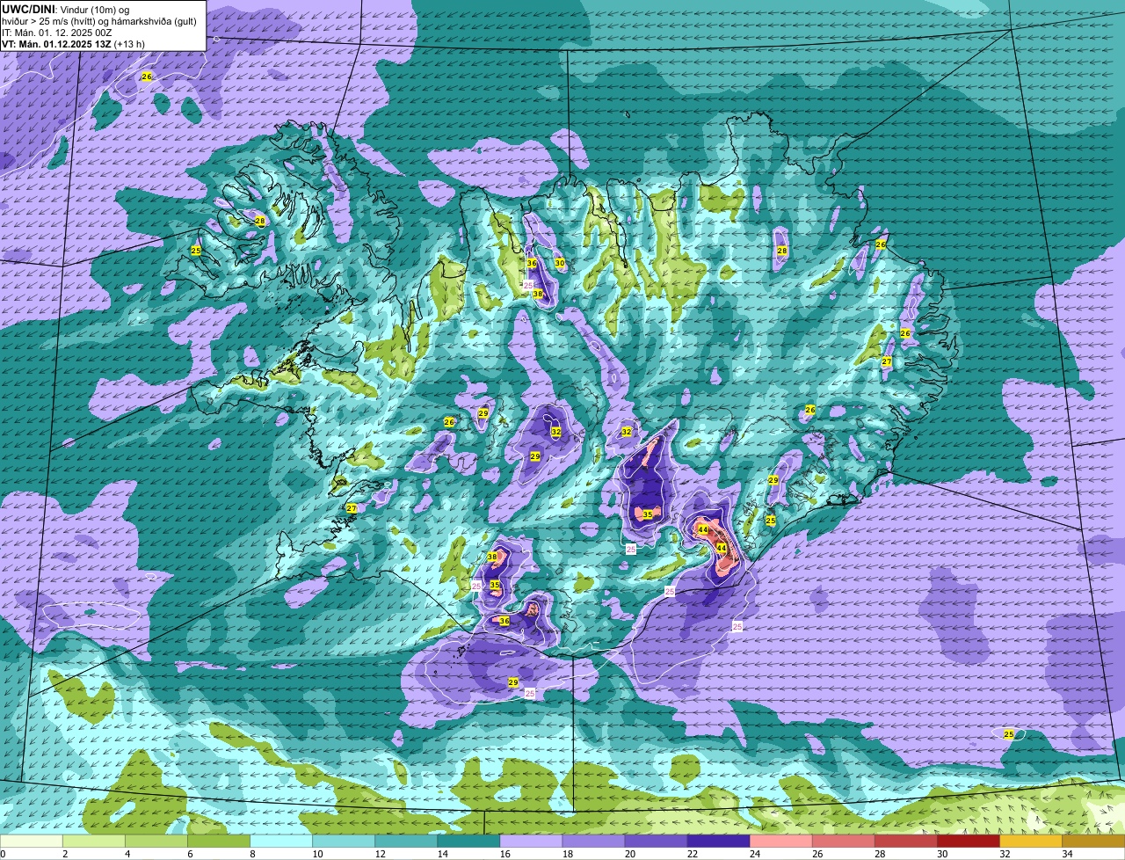1125x860 pixels.
Task: Select the 24–26 pink colour scale swatch
Action: (x=780, y=841)
